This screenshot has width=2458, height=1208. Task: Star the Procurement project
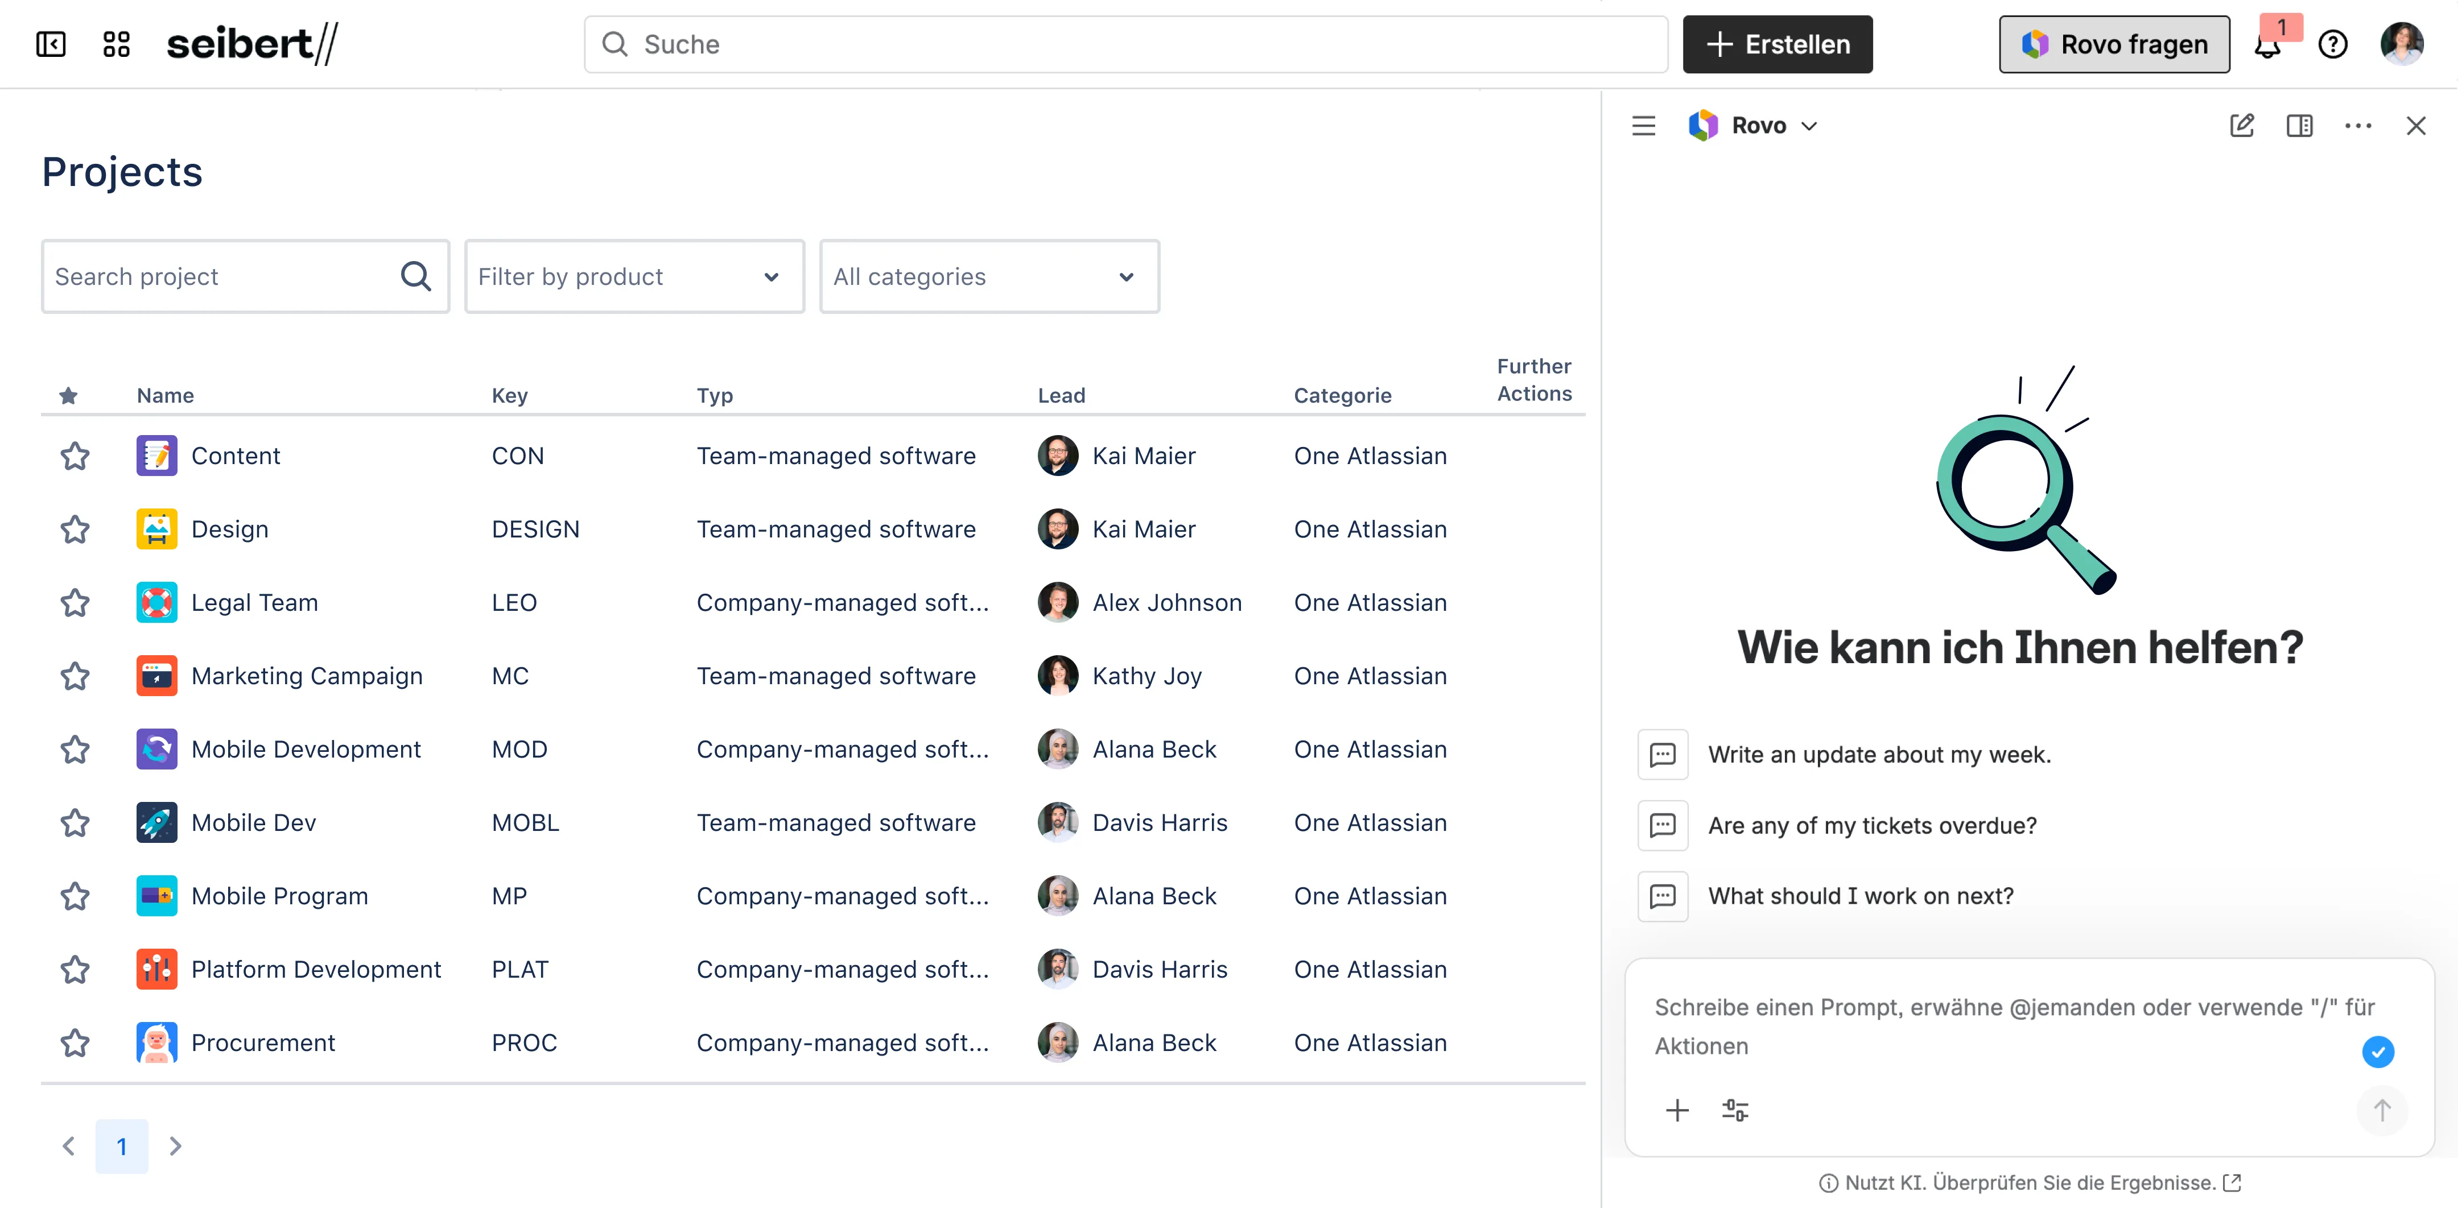click(x=75, y=1043)
